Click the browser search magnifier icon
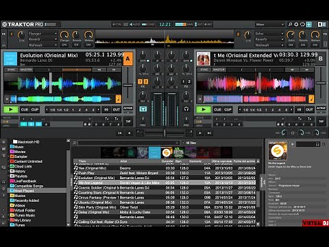329x247 pixels. click(75, 143)
